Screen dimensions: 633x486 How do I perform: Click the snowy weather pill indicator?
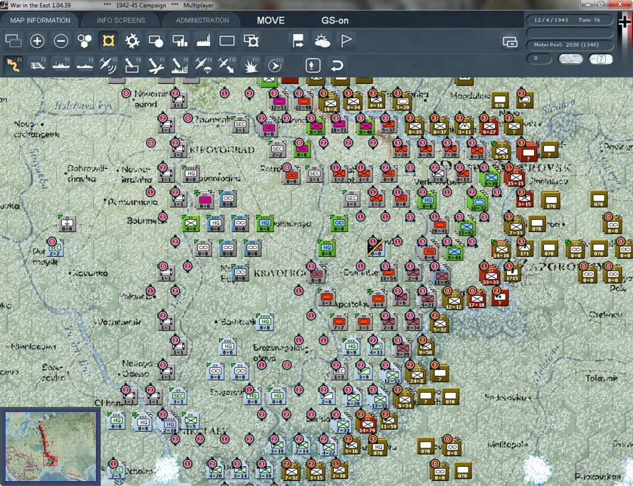click(x=570, y=59)
